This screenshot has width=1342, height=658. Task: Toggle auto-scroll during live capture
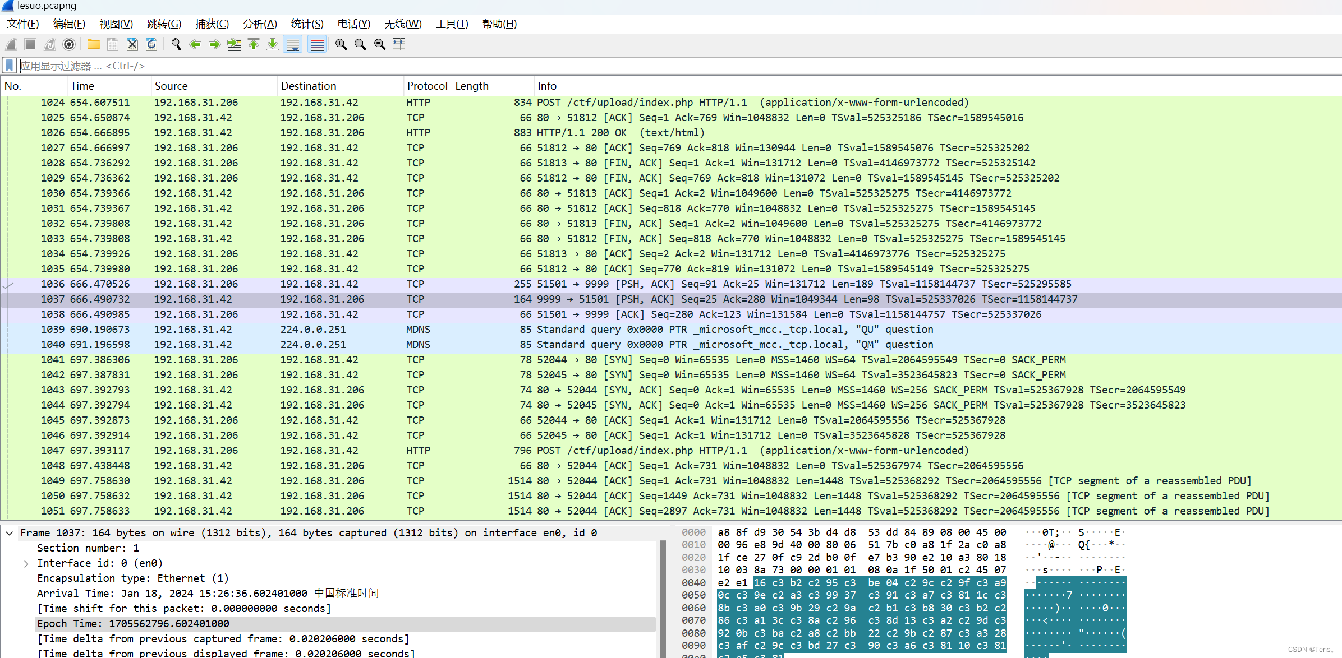[x=293, y=44]
